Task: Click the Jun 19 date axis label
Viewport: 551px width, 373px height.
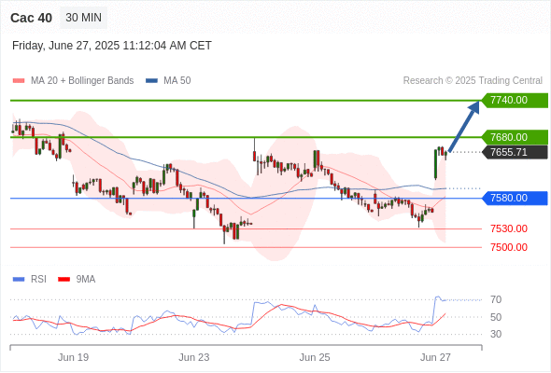Action: click(73, 357)
